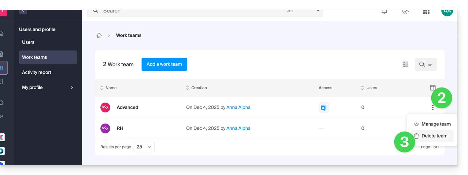Click the Advanced team pink avatar icon

pyautogui.click(x=105, y=107)
